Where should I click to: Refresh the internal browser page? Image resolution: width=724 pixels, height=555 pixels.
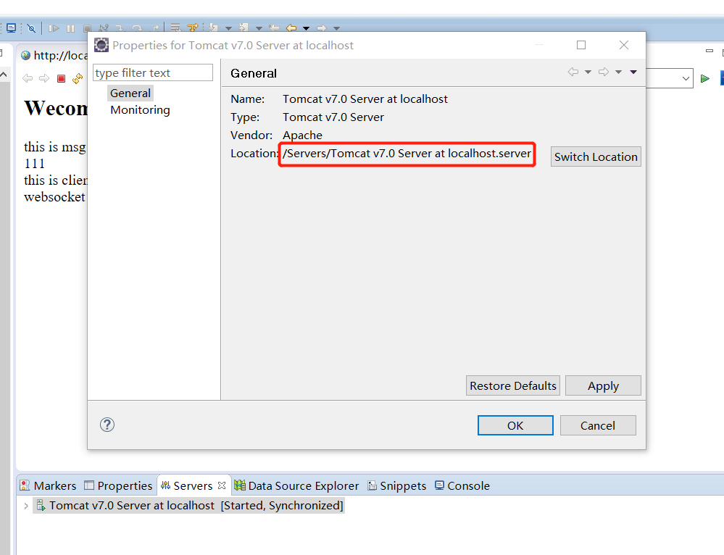coord(78,78)
